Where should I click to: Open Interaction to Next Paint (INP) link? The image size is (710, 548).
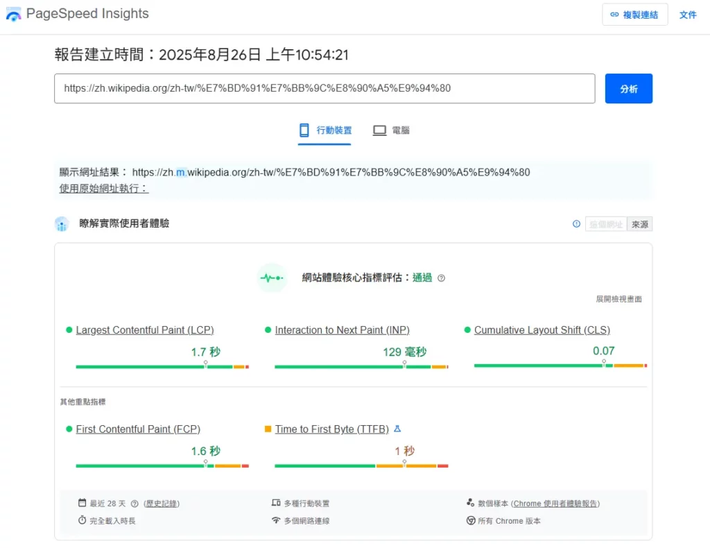[343, 330]
